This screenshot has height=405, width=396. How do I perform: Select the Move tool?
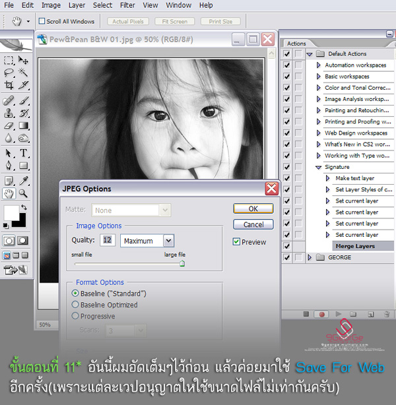[x=23, y=60]
